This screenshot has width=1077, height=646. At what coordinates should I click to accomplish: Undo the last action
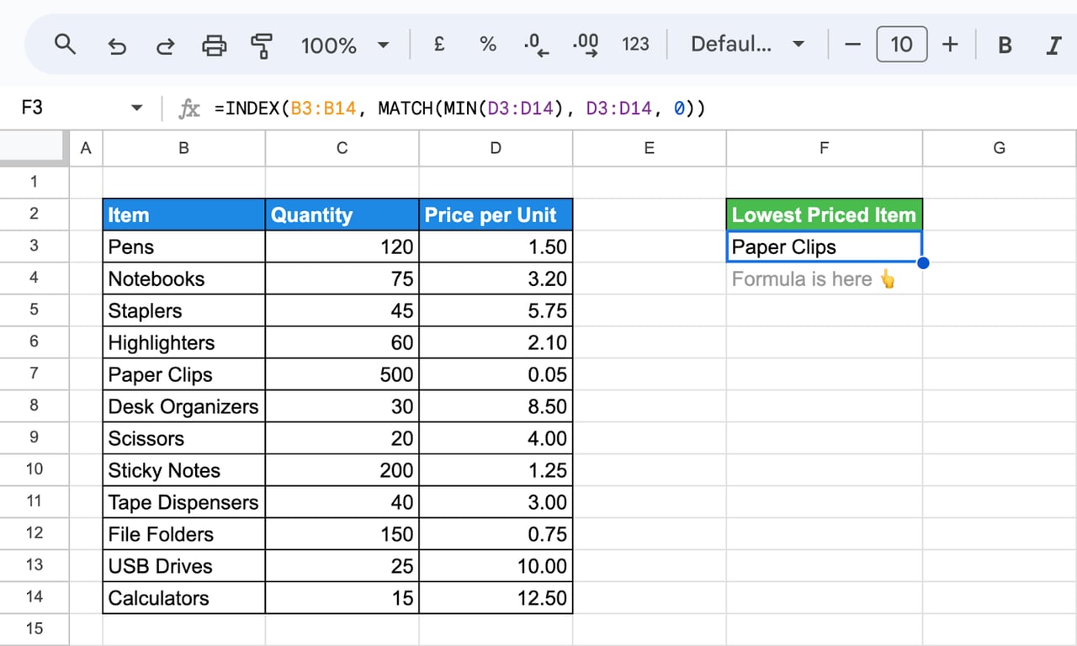pos(117,45)
